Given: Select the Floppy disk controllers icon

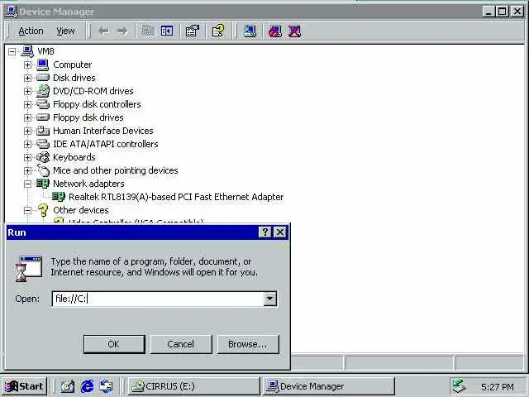Looking at the screenshot, I should (x=43, y=104).
